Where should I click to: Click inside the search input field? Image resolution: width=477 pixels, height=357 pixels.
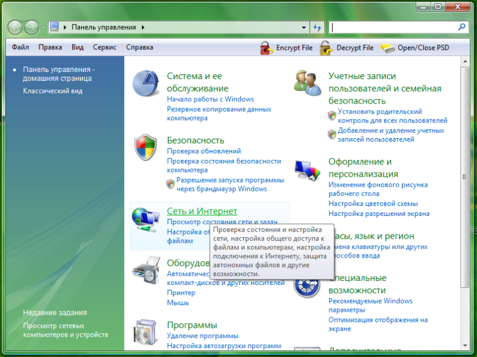click(394, 27)
